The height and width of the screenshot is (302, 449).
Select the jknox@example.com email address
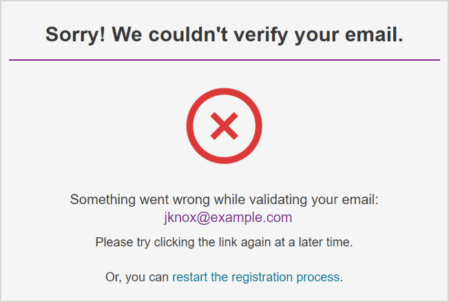(x=228, y=218)
